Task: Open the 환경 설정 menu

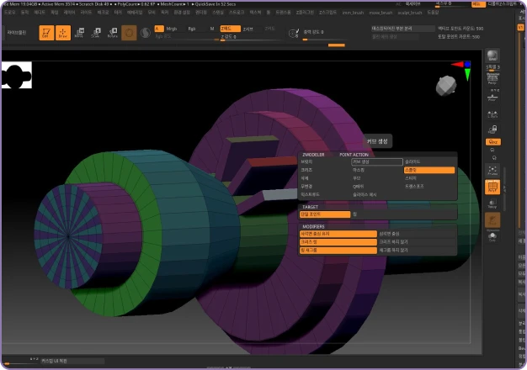Action: (182, 13)
